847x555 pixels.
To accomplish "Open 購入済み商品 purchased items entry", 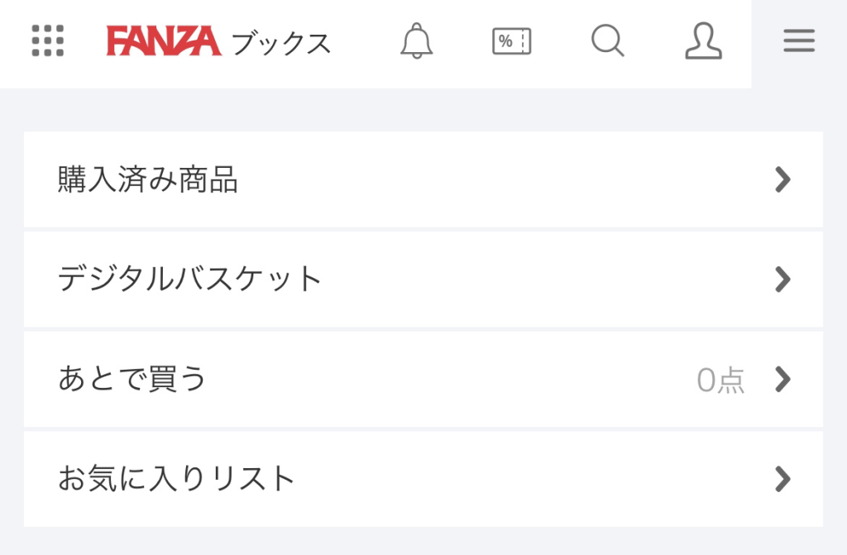I will (148, 179).
